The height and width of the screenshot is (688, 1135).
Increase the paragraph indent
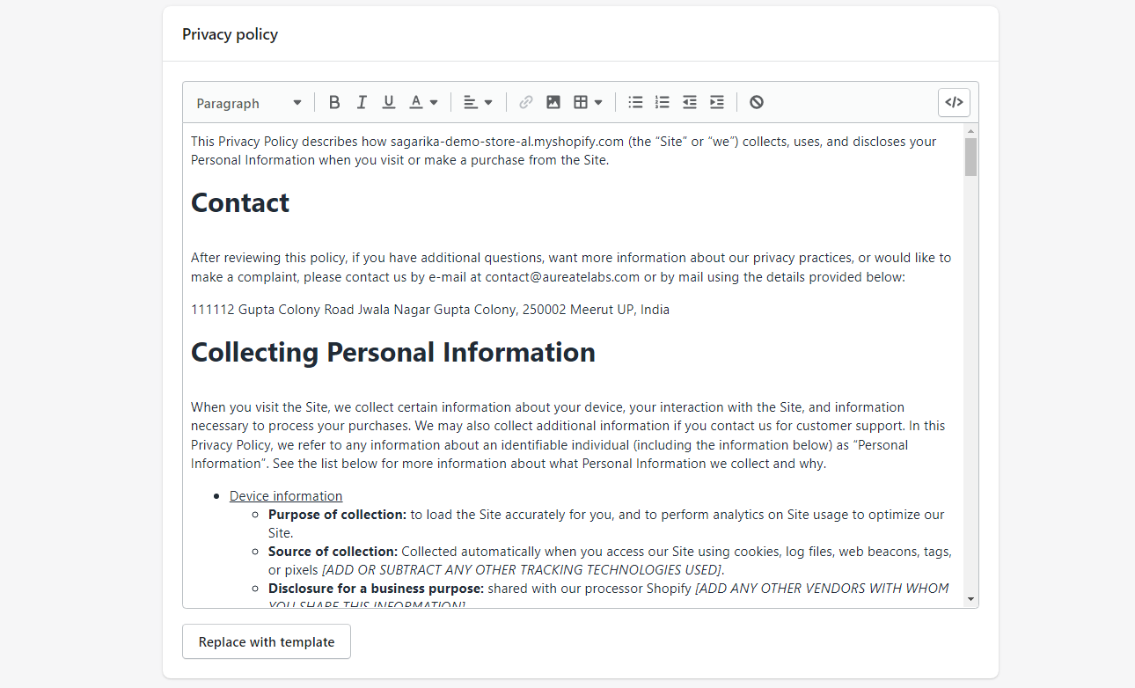point(717,103)
